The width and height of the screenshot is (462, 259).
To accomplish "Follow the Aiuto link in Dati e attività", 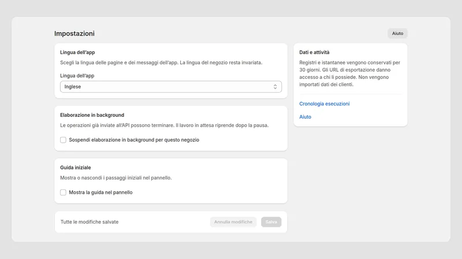I will pyautogui.click(x=305, y=117).
